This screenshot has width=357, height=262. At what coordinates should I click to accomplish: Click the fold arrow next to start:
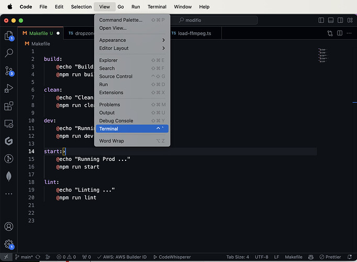[x=64, y=151]
